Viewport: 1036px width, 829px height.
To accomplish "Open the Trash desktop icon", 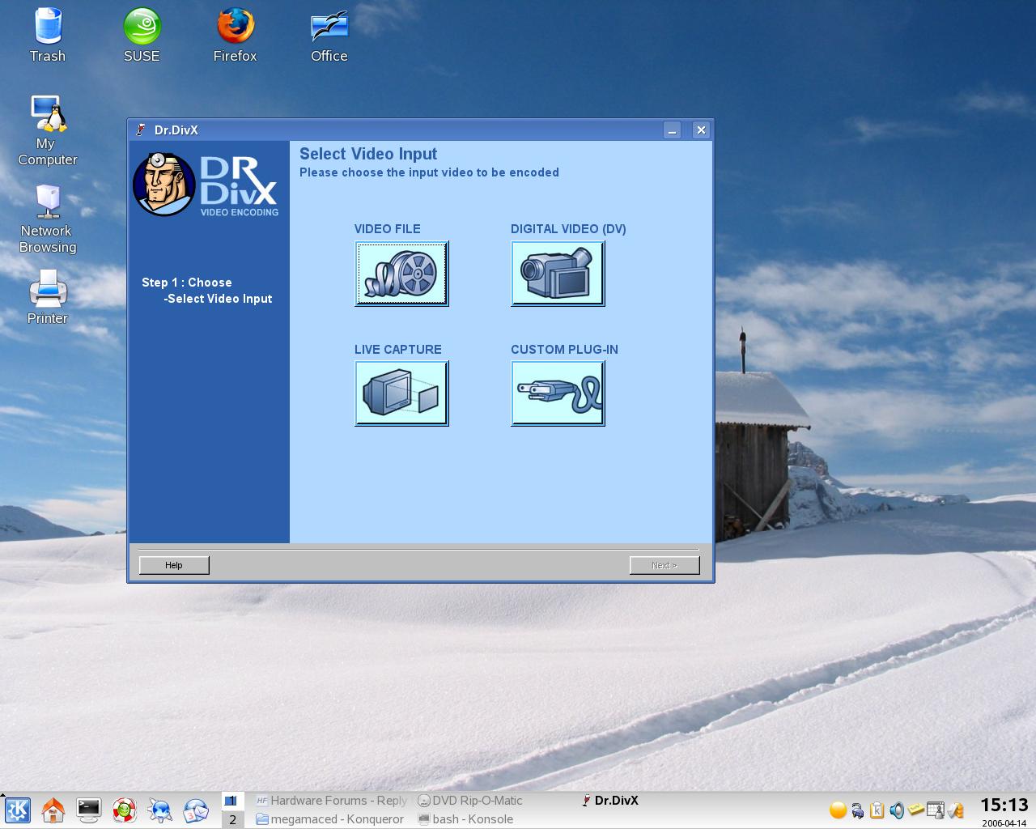I will 48,35.
